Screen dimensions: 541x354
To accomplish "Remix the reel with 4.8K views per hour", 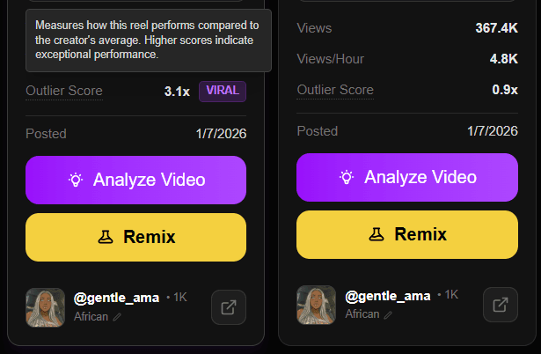I will tap(407, 234).
